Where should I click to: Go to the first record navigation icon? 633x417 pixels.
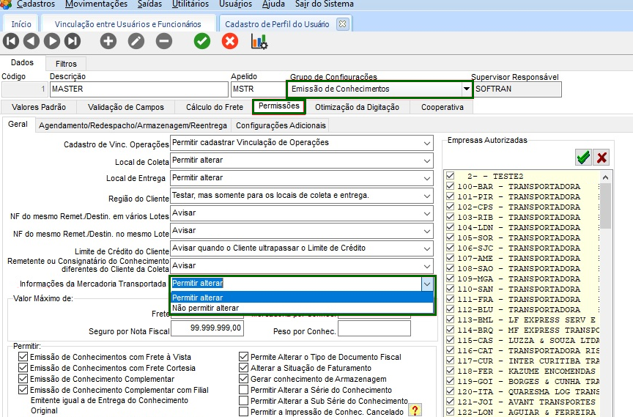pyautogui.click(x=11, y=41)
